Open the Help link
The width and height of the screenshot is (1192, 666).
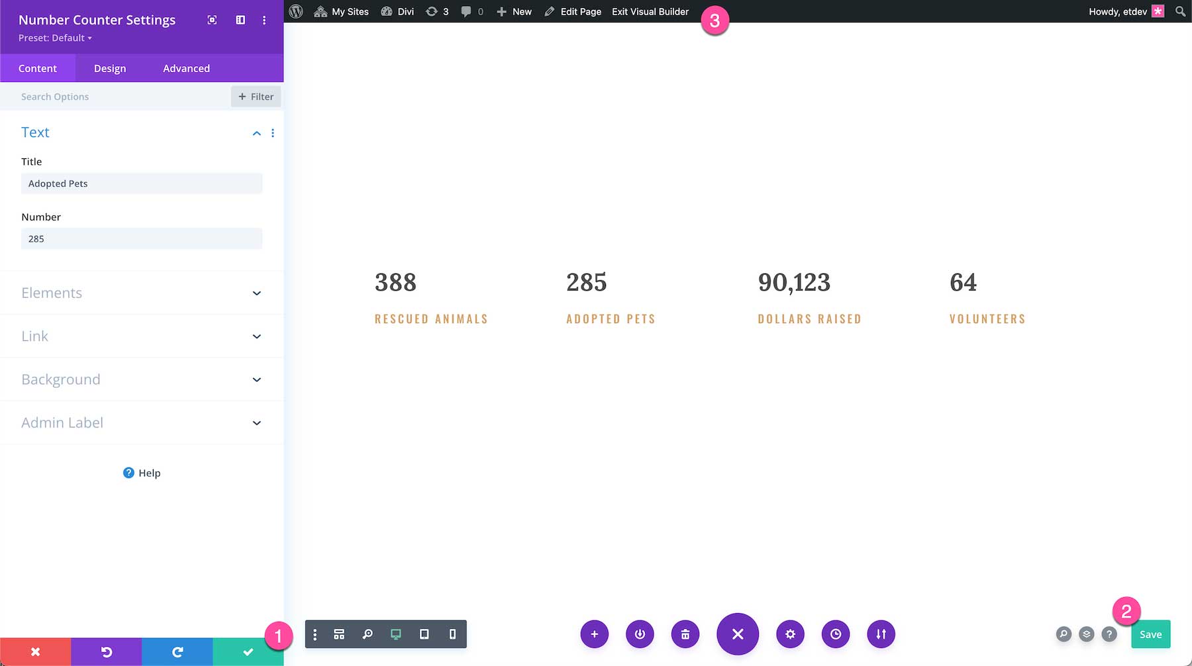[x=142, y=473]
